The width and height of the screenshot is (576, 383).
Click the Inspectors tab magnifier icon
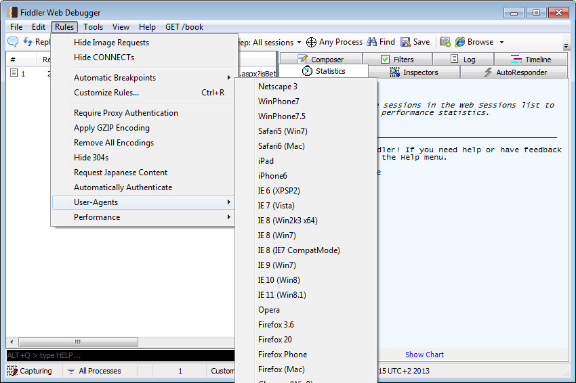point(394,72)
